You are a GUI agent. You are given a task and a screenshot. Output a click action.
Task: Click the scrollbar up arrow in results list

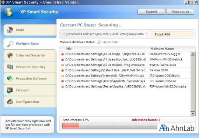pyautogui.click(x=193, y=54)
